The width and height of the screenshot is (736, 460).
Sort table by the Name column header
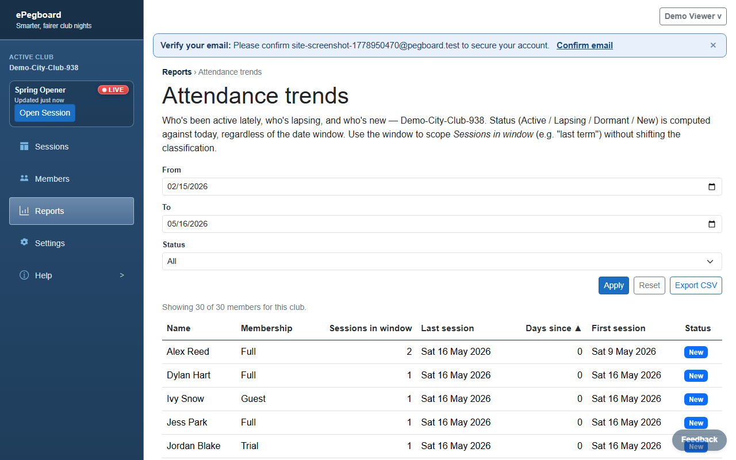click(178, 328)
